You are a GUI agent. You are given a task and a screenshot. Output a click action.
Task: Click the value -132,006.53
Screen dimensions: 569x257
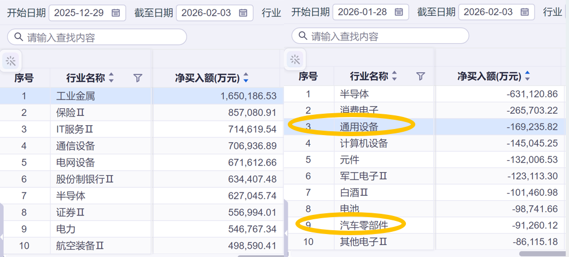pos(532,160)
